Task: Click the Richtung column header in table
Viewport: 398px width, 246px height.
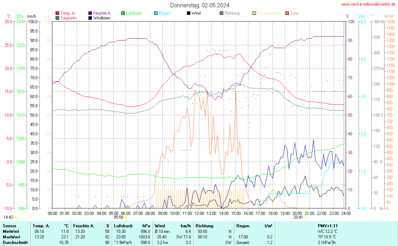Action: [205, 226]
